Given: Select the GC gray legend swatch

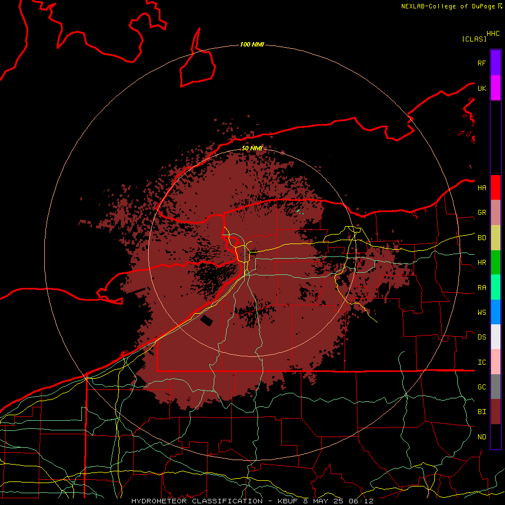Looking at the screenshot, I should tap(495, 387).
